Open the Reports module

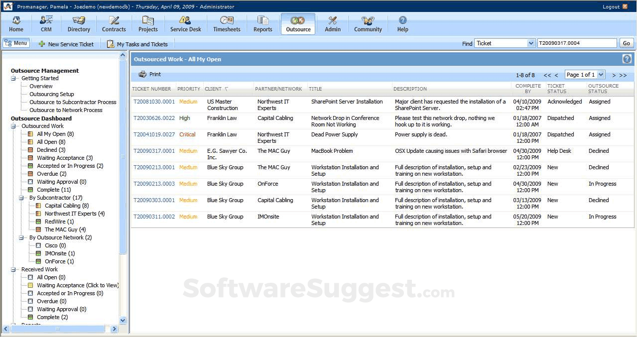pos(262,23)
